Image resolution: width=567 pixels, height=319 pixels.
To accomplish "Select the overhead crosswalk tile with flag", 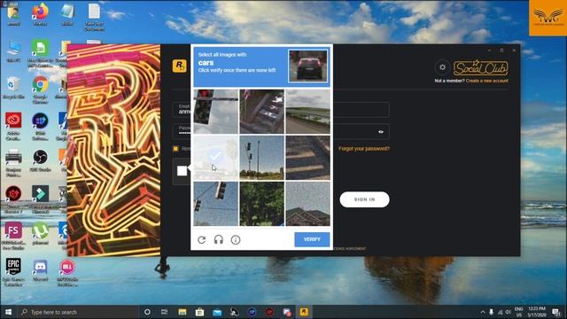I will [262, 112].
